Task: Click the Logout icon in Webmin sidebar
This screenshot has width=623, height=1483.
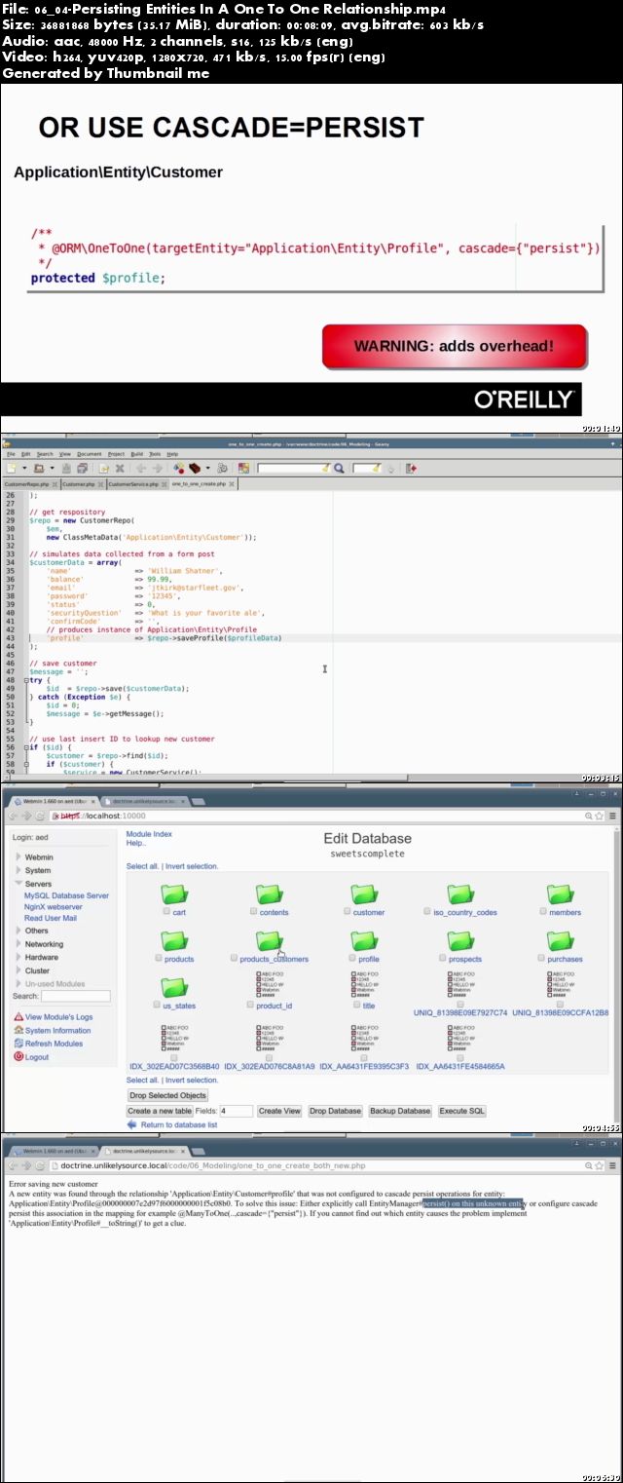Action: (x=18, y=1057)
